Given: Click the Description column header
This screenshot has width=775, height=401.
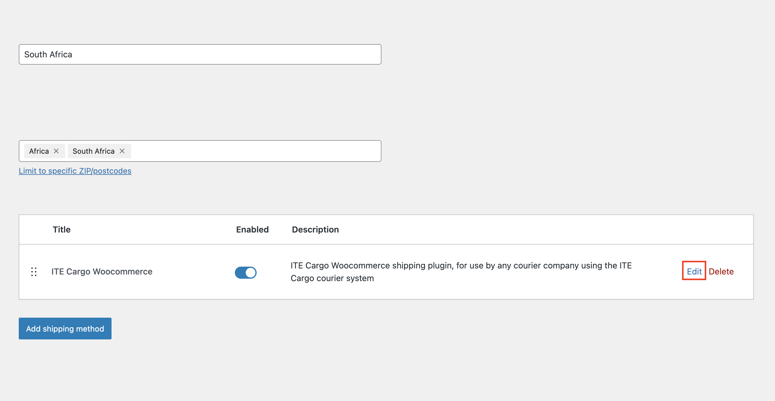Looking at the screenshot, I should click(315, 229).
